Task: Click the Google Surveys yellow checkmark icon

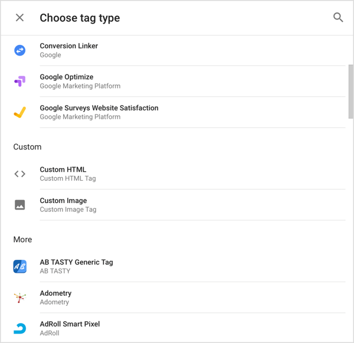Action: pyautogui.click(x=20, y=112)
